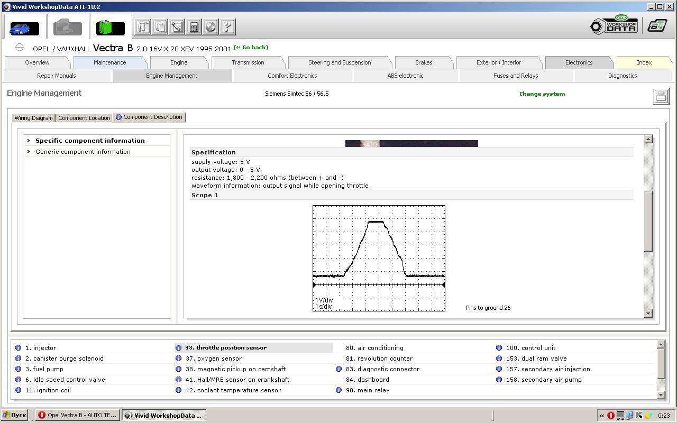Click the blue car vehicle icon

tap(24, 27)
